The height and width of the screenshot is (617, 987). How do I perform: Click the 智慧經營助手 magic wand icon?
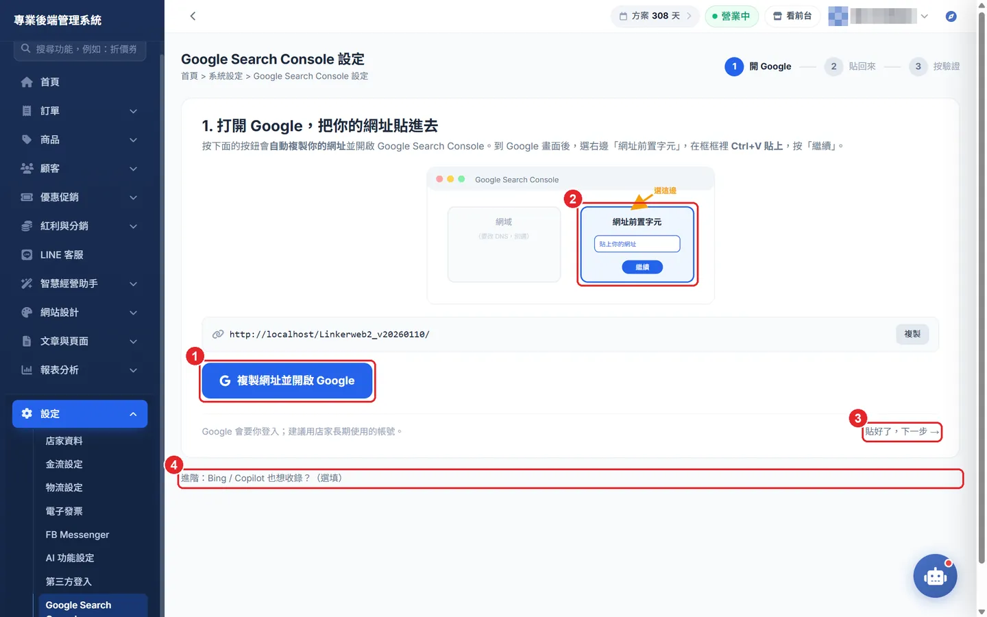tap(27, 284)
